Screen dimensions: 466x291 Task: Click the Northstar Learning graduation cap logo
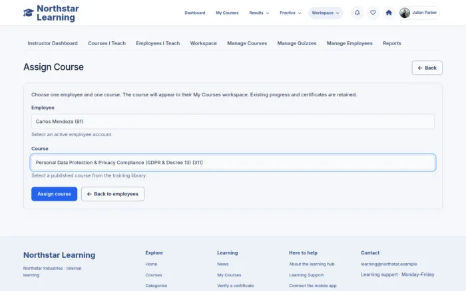click(x=29, y=13)
